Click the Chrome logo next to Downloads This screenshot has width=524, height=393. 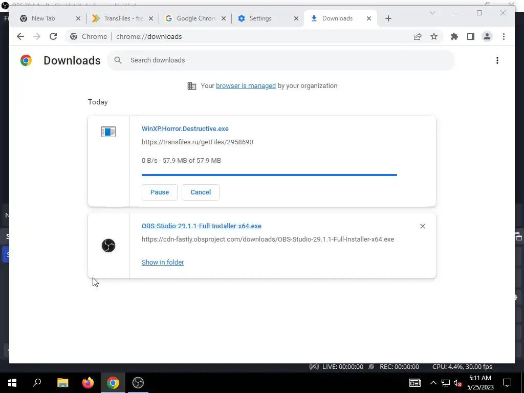coord(26,60)
